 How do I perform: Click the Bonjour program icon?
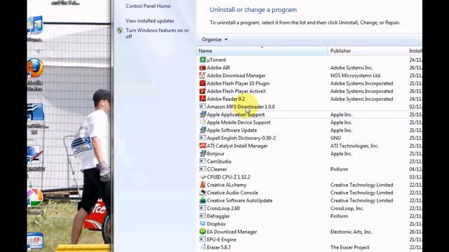(x=203, y=153)
